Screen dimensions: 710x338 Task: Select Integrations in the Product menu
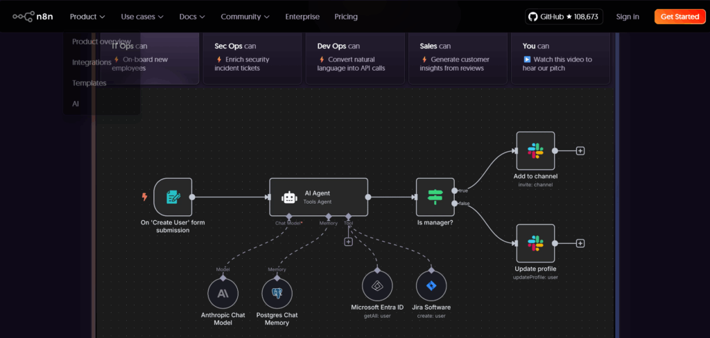pyautogui.click(x=92, y=62)
